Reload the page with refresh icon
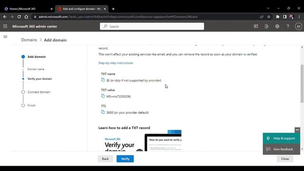Viewport: 304px width, 171px height. (x=19, y=17)
